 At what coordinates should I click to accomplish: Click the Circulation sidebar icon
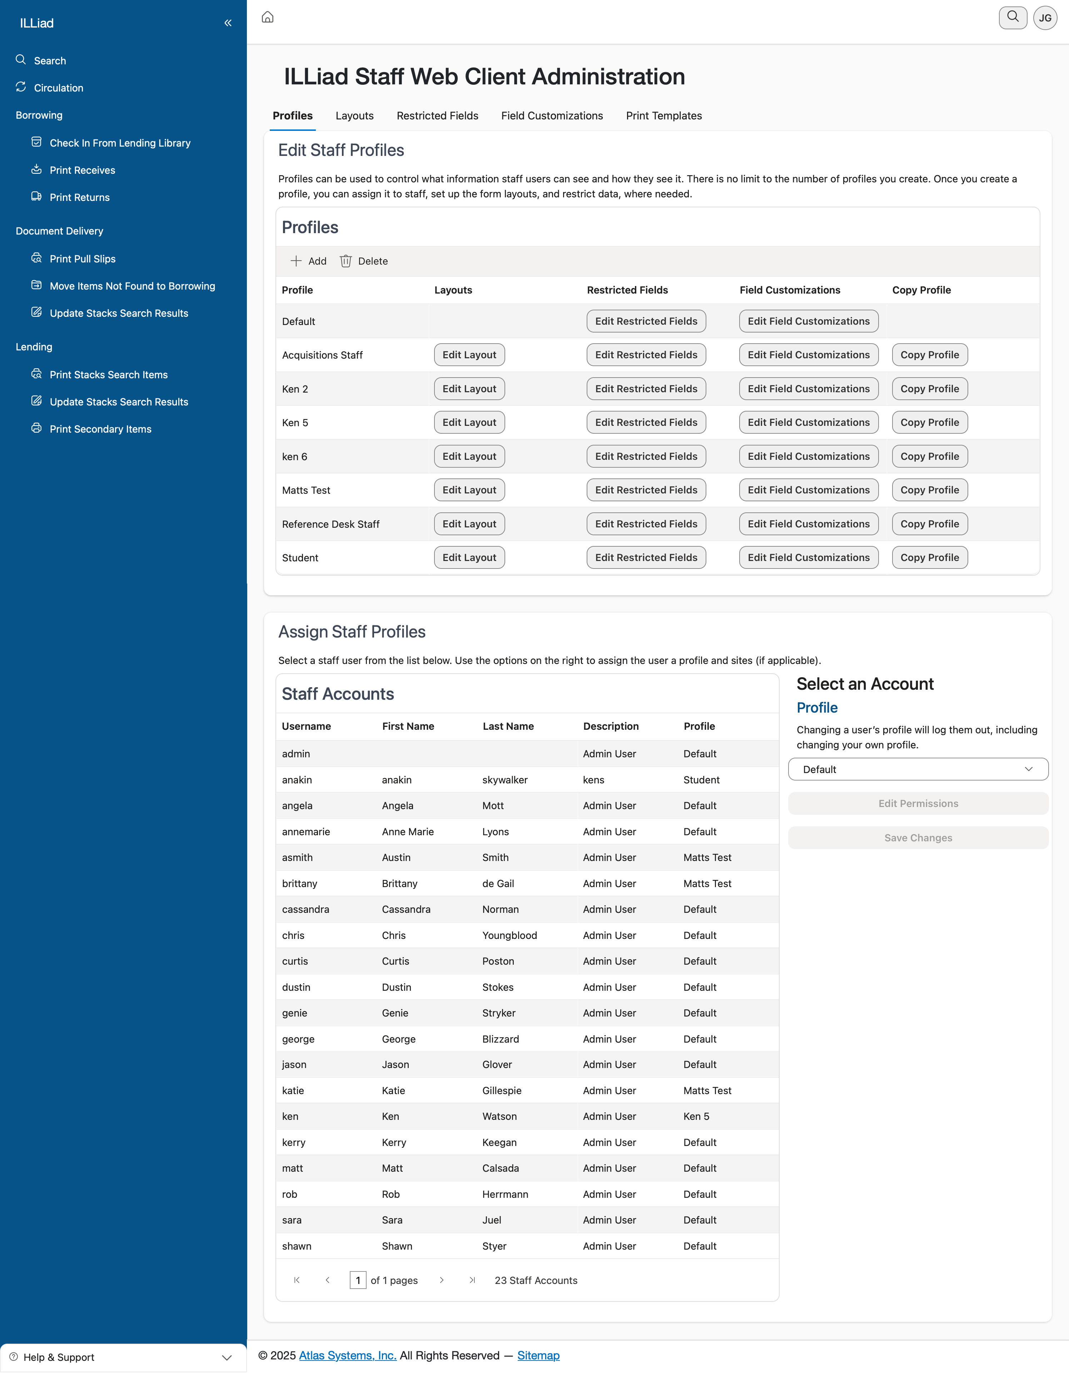(x=21, y=87)
